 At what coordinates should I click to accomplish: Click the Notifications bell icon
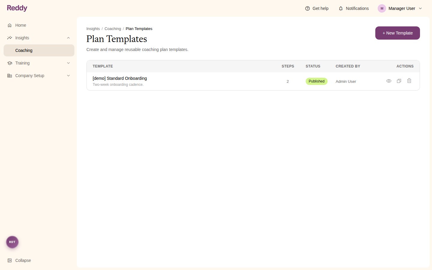point(341,8)
